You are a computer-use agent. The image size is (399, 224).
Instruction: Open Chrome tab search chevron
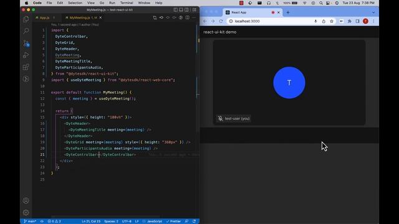click(373, 12)
